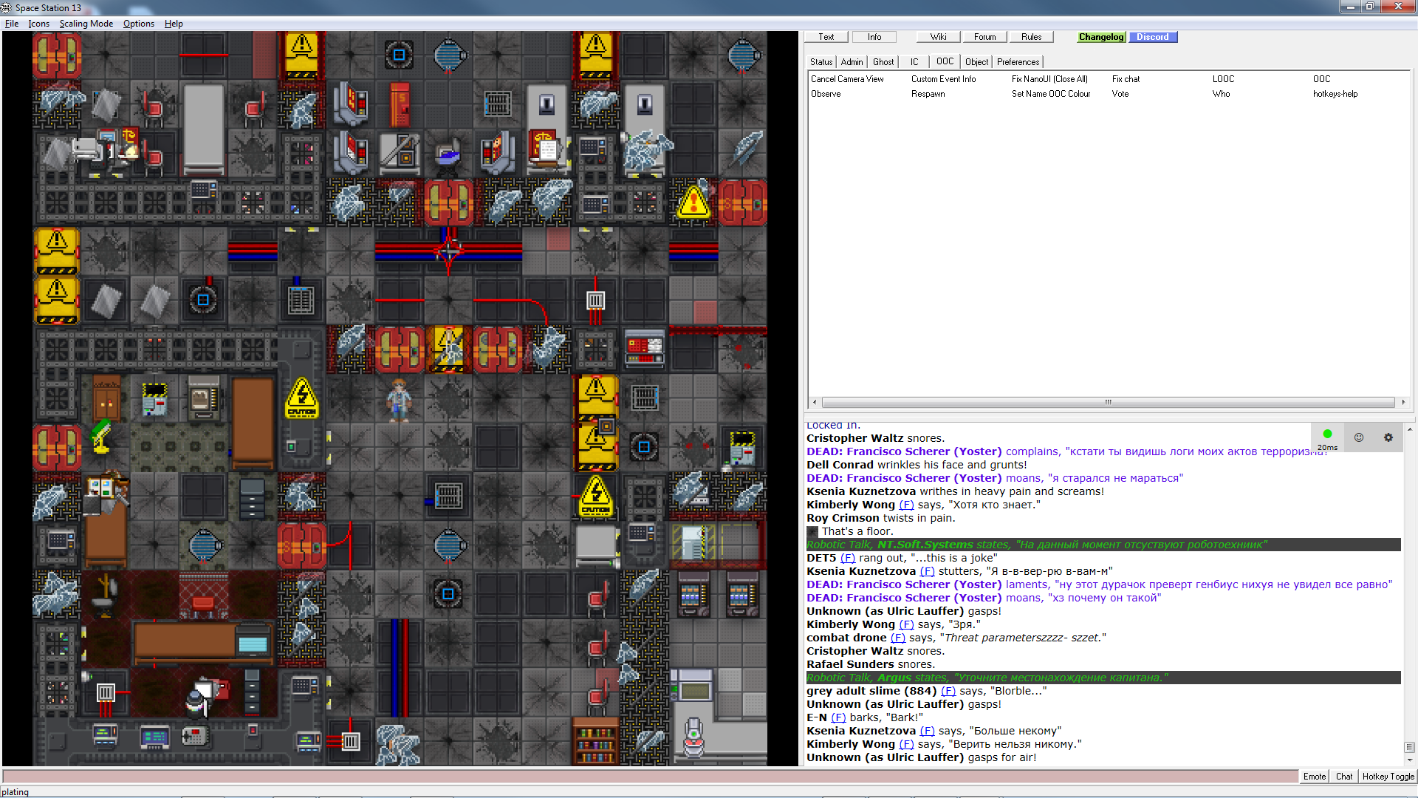Viewport: 1418px width, 798px height.
Task: Select the LOOC verb
Action: (x=1223, y=79)
